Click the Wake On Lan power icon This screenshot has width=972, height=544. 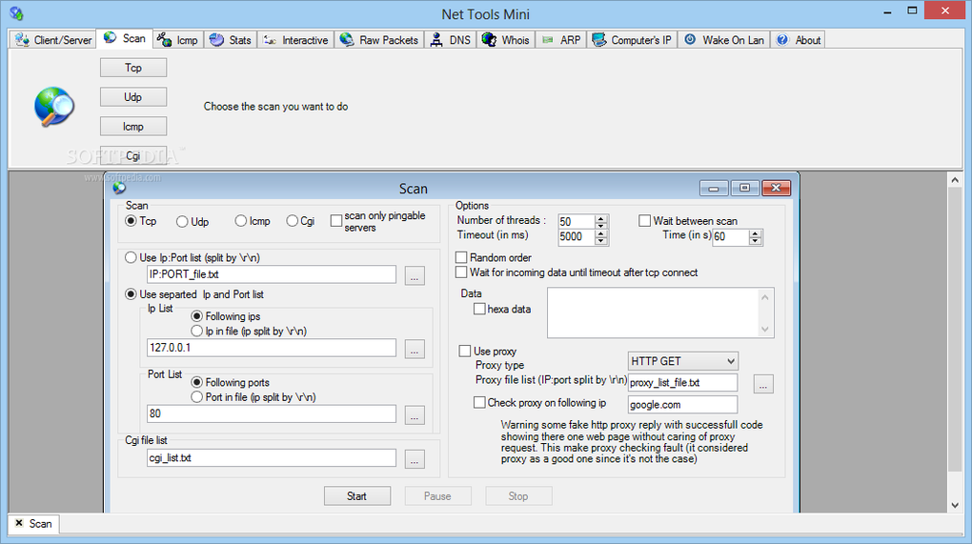(x=690, y=39)
